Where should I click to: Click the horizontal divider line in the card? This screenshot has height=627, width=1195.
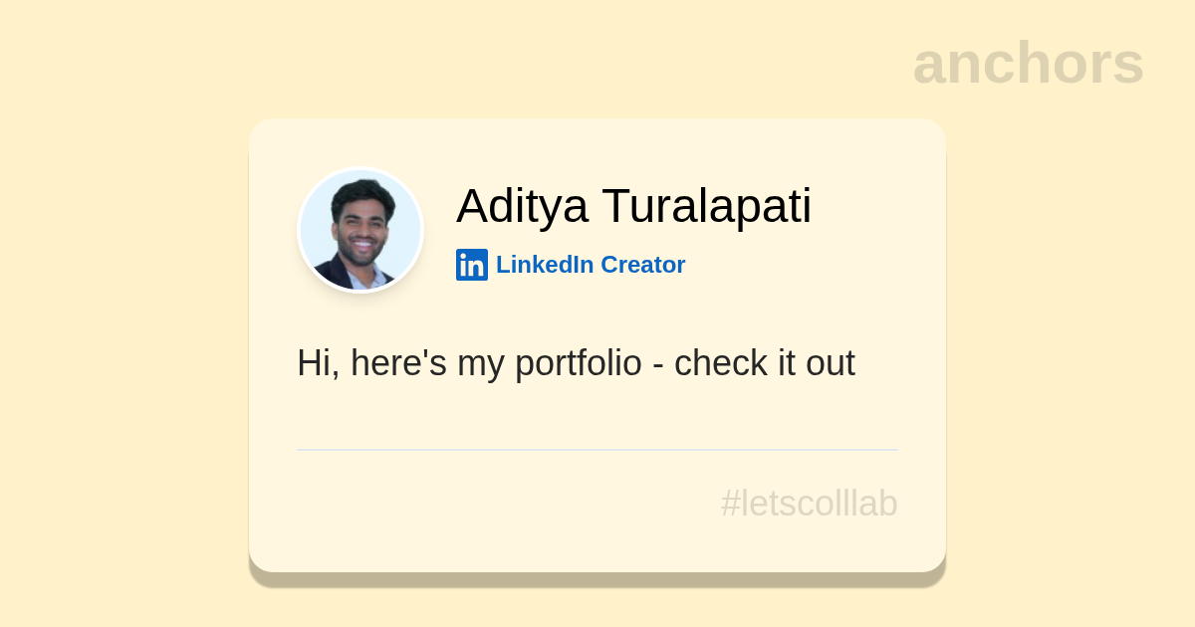[597, 450]
